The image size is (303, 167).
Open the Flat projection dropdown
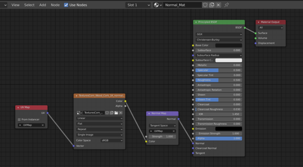99,124
